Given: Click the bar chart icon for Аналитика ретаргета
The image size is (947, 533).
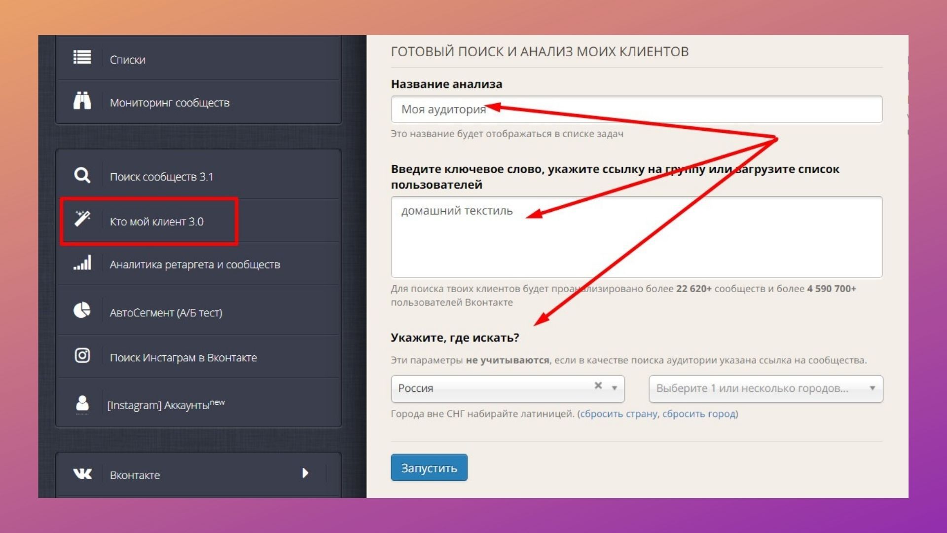Looking at the screenshot, I should 82,263.
